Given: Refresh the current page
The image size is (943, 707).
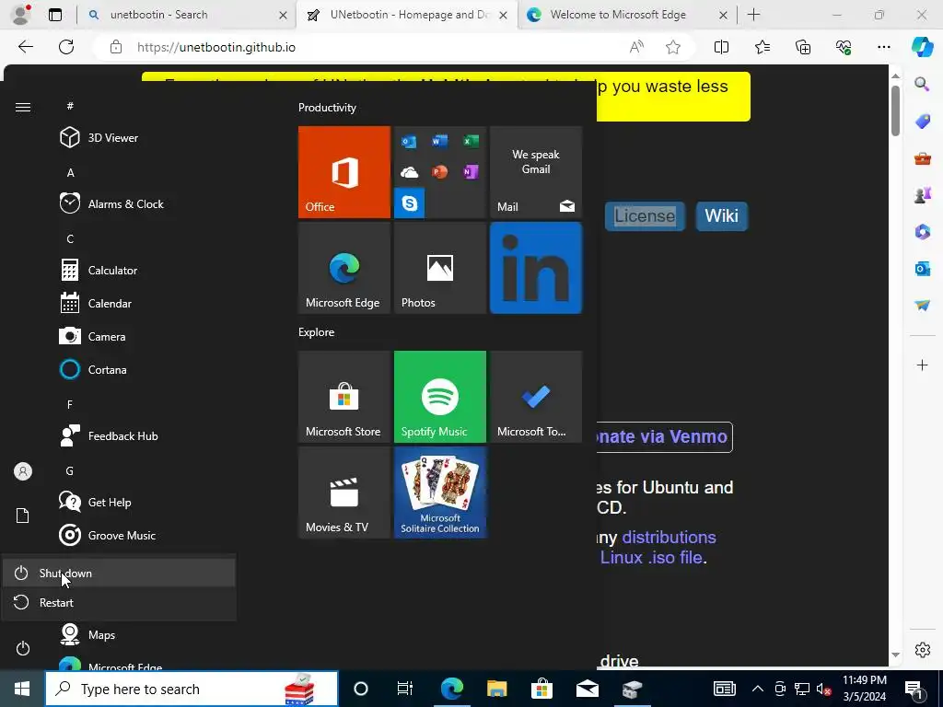Looking at the screenshot, I should point(66,47).
